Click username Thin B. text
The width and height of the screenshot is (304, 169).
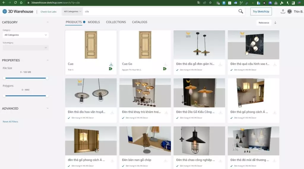[x=298, y=12]
